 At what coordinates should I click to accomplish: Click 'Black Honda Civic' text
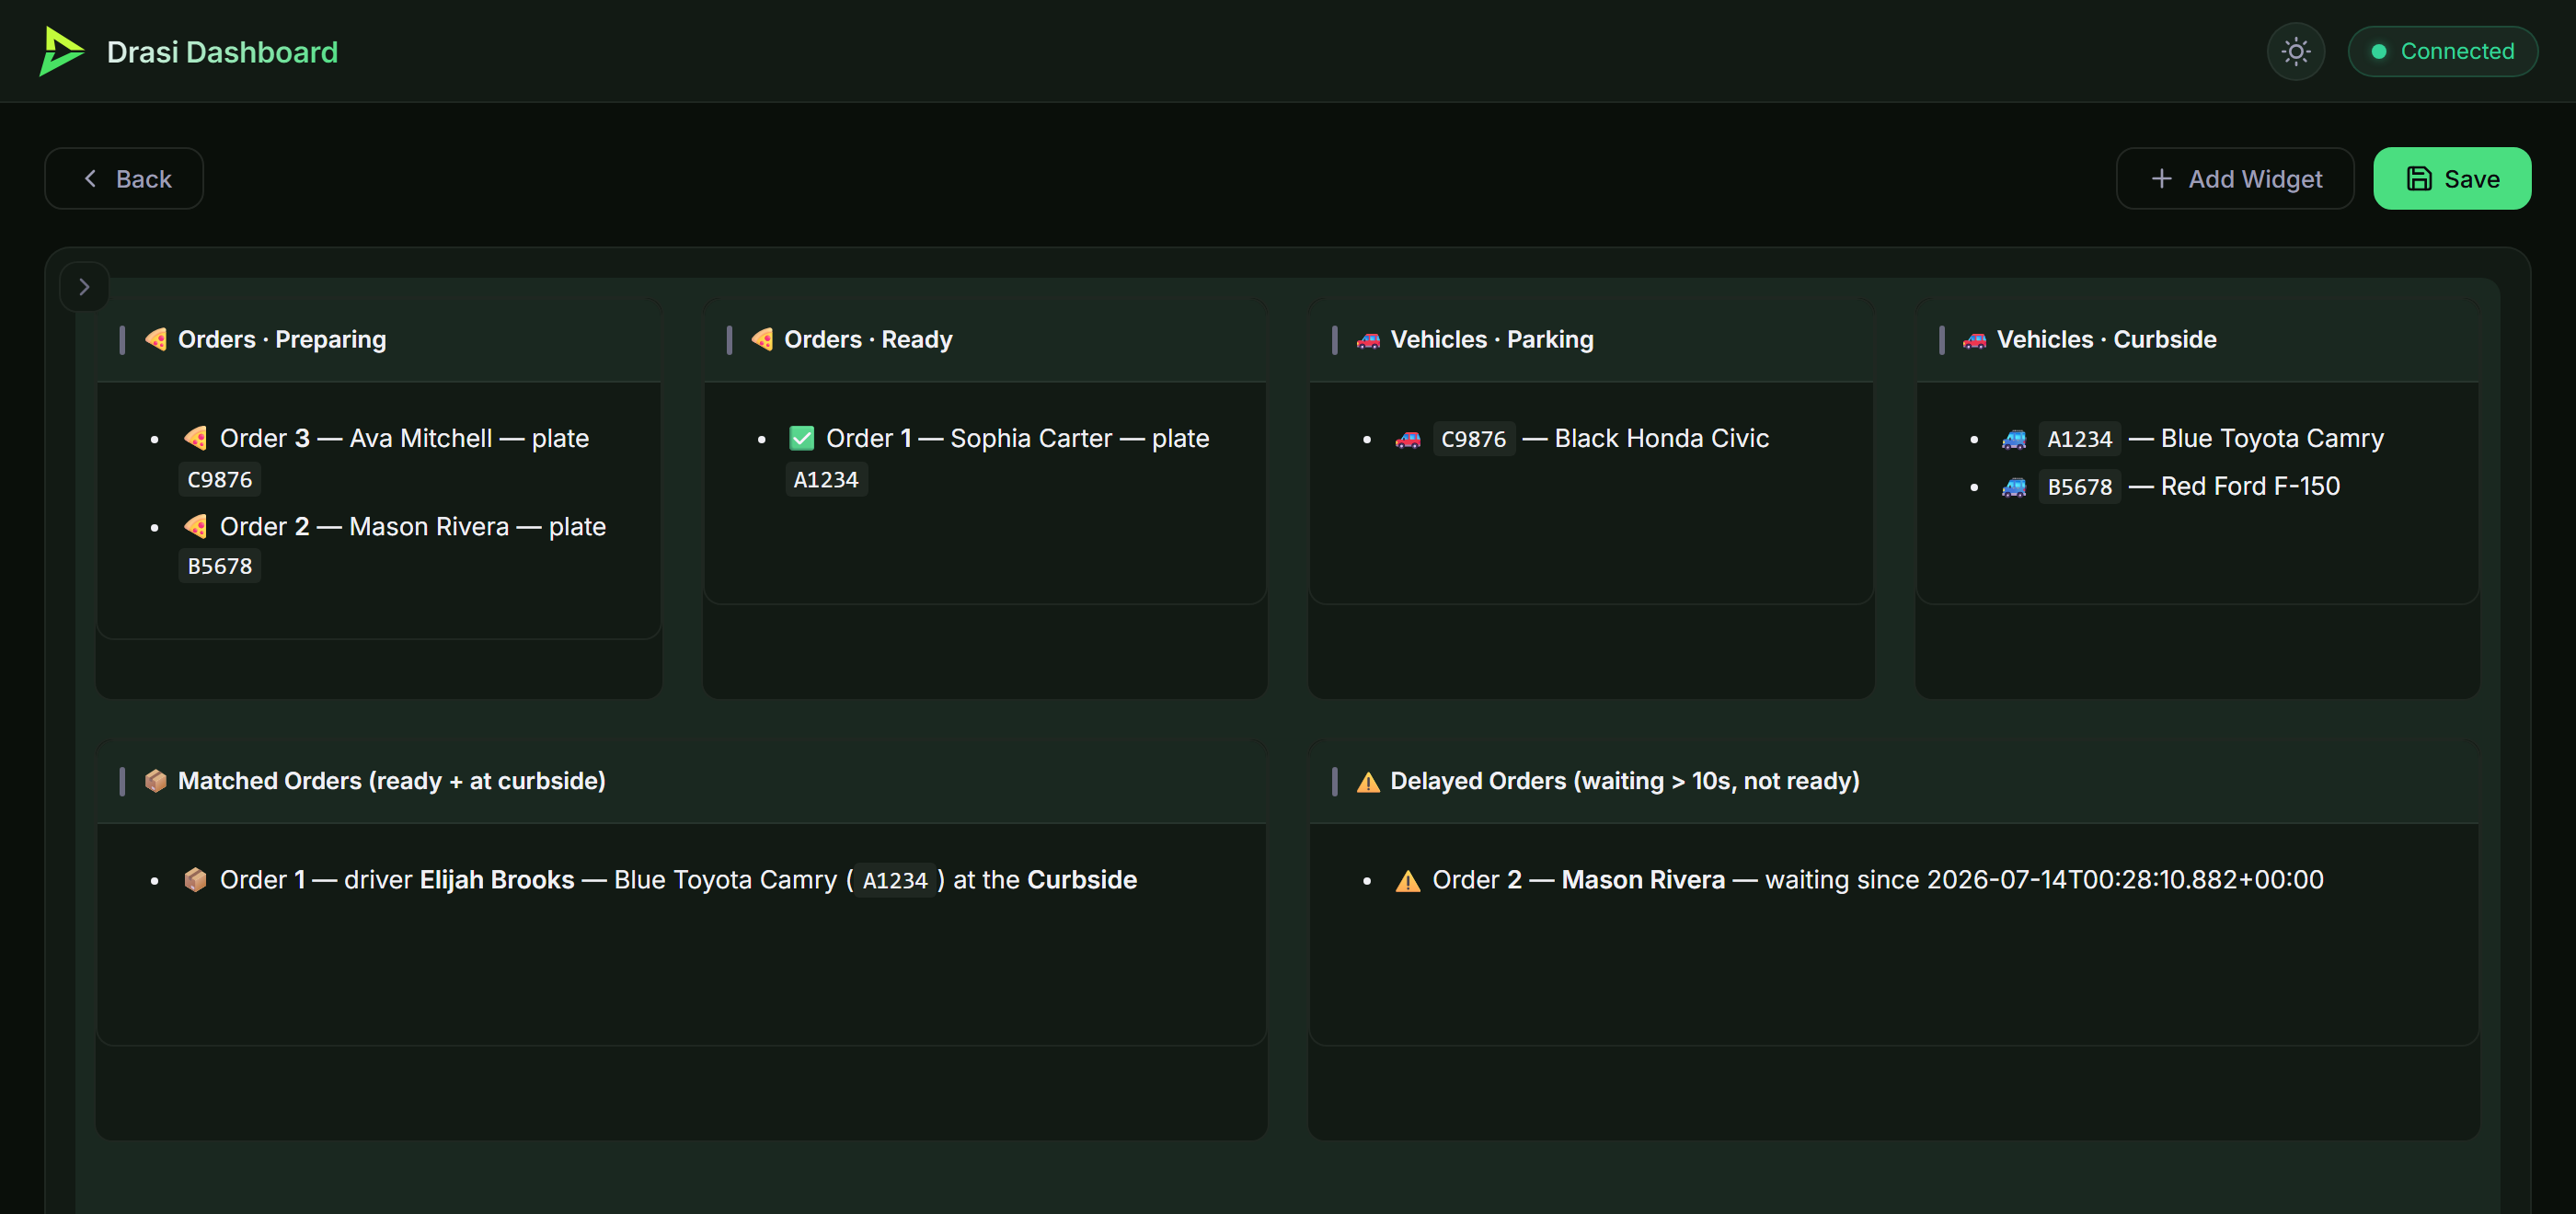(x=1662, y=438)
